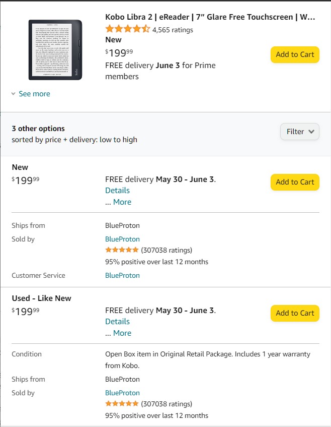Add the top Kobo offer to cart
This screenshot has width=331, height=427.
coord(295,54)
